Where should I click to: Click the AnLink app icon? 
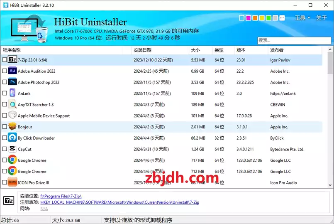coord(12,93)
